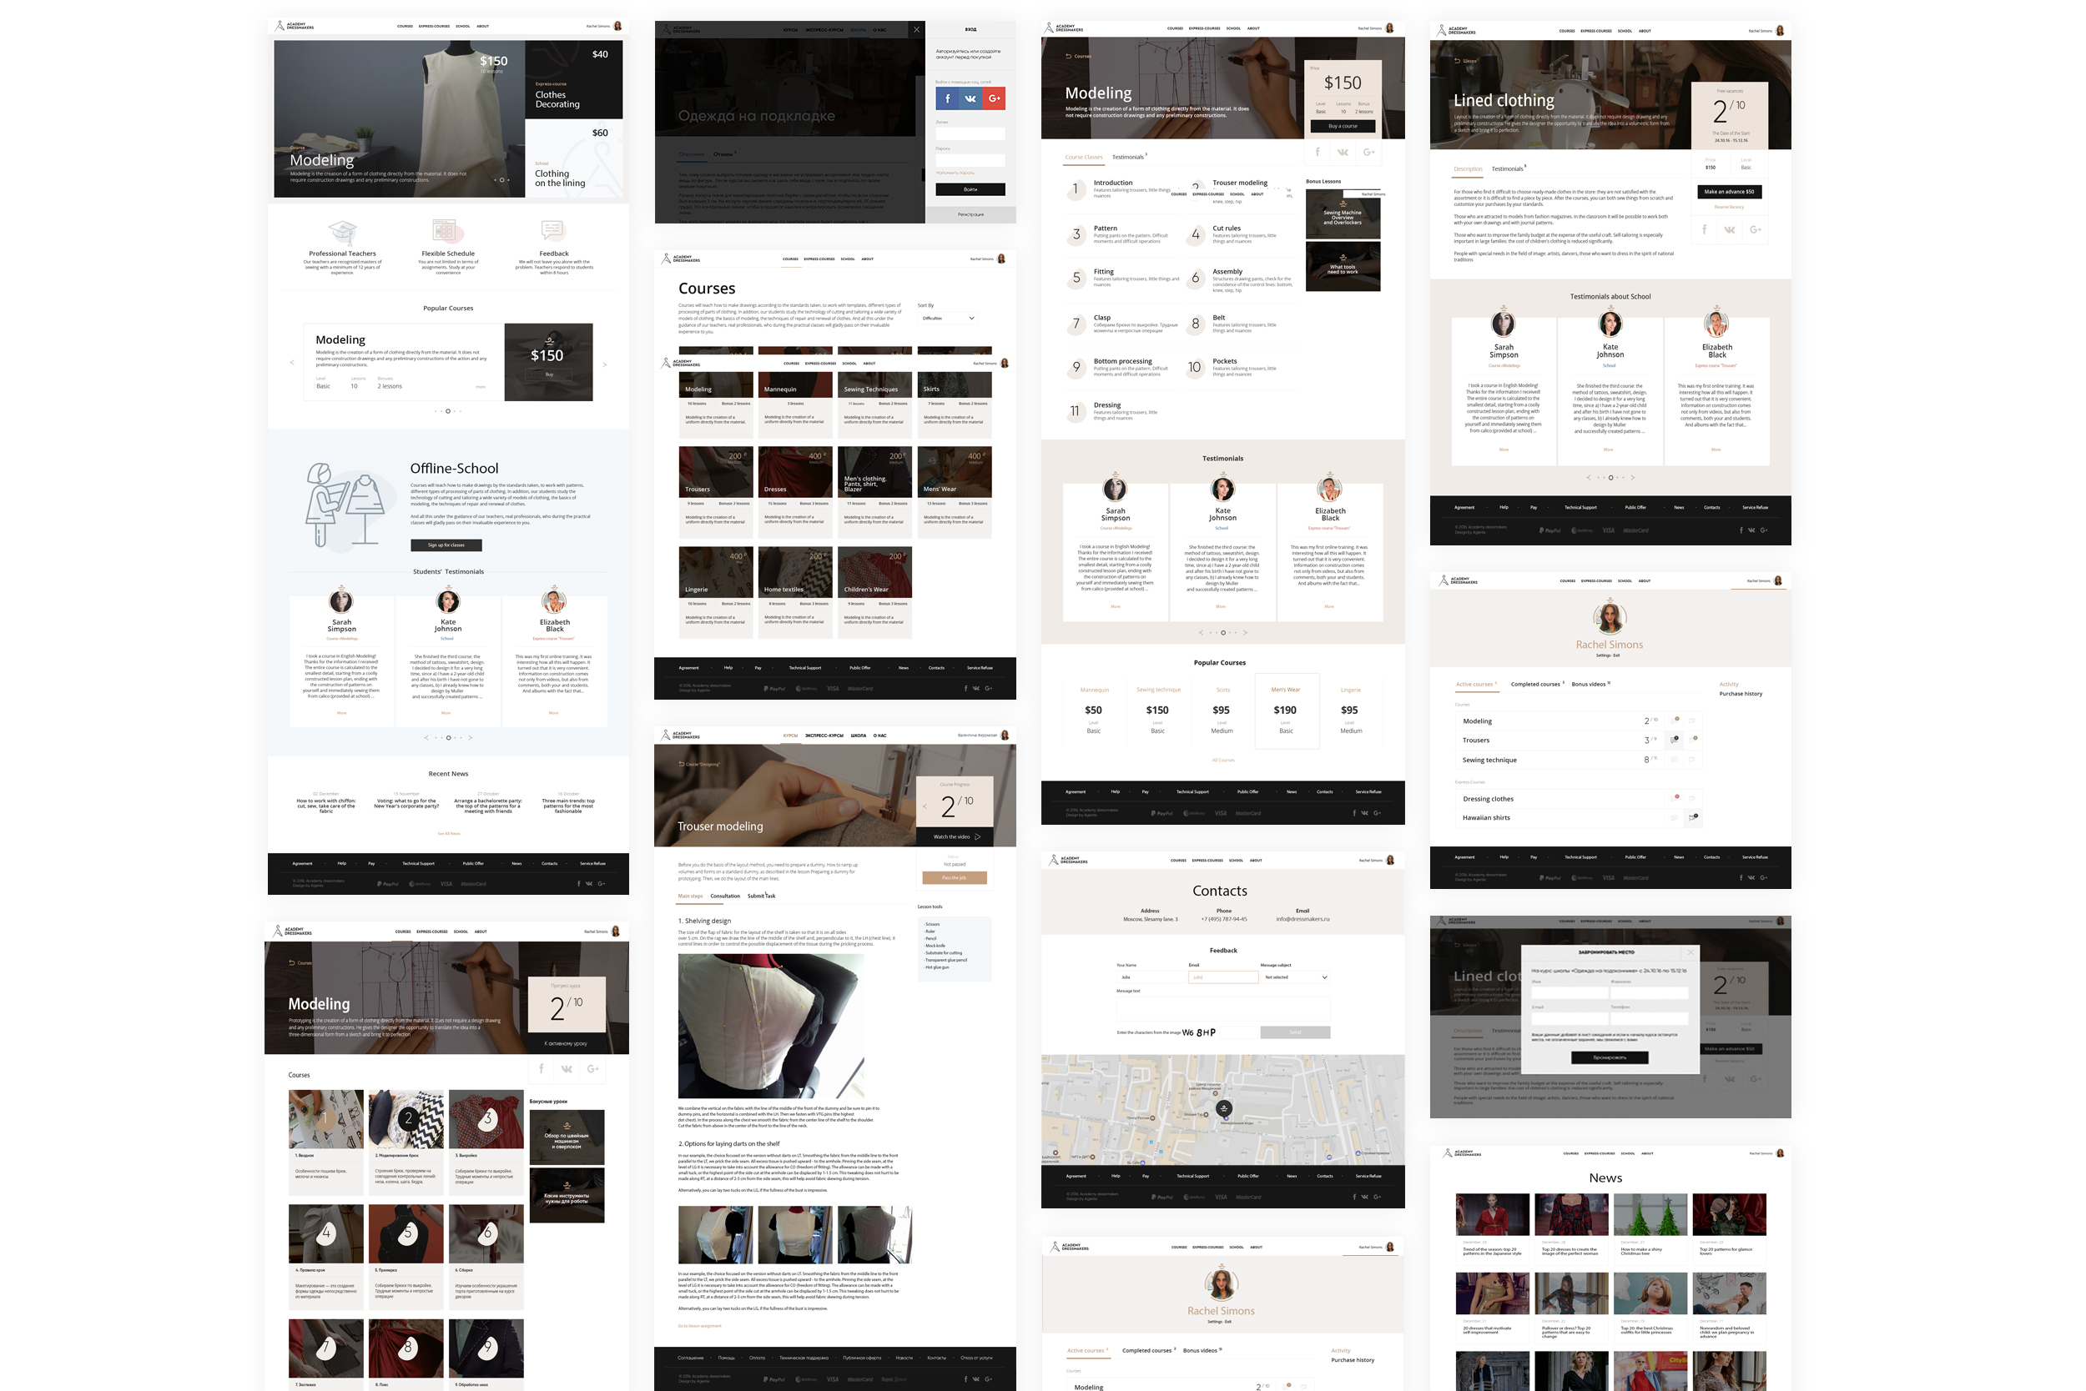Click the Войти login button
This screenshot has width=2086, height=1391.
tap(970, 189)
